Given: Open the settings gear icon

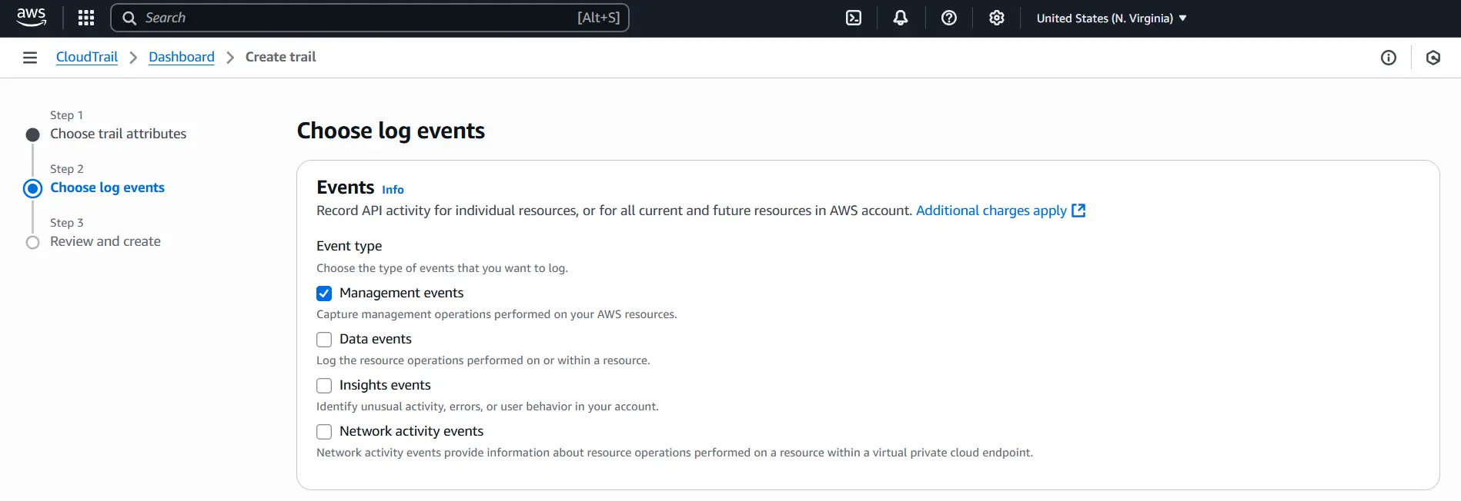Looking at the screenshot, I should [x=996, y=18].
